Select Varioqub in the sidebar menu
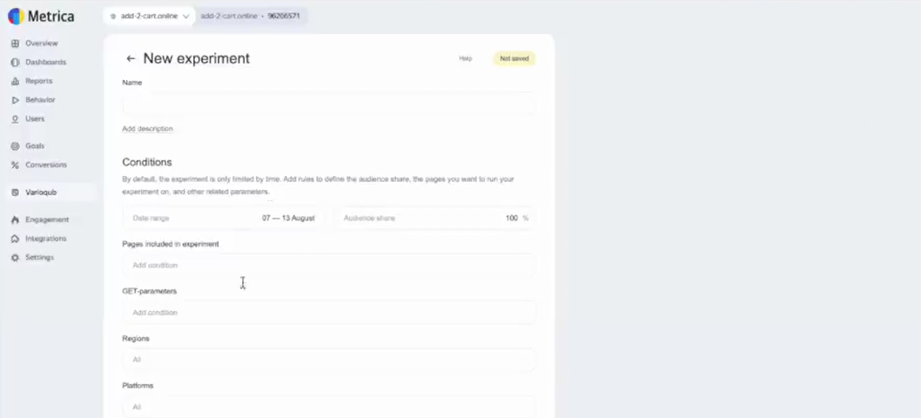921x418 pixels. pos(40,192)
